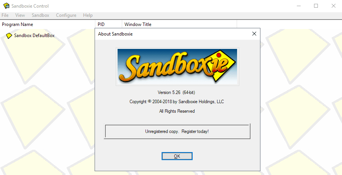Screen dimensions: 342x175
Task: Open the Configure menu
Action: 66,15
